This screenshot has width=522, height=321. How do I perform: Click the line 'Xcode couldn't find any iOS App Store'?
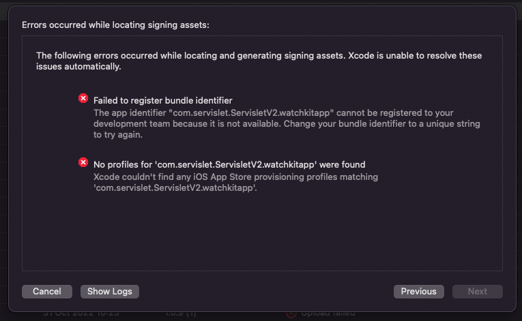235,177
